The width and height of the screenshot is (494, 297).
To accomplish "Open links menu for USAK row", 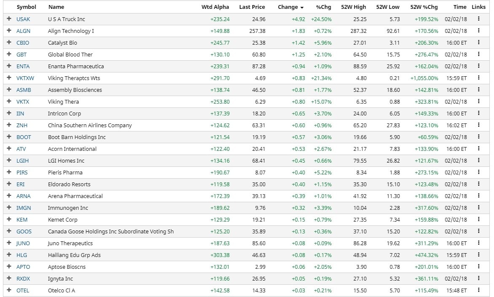I will click(x=479, y=19).
